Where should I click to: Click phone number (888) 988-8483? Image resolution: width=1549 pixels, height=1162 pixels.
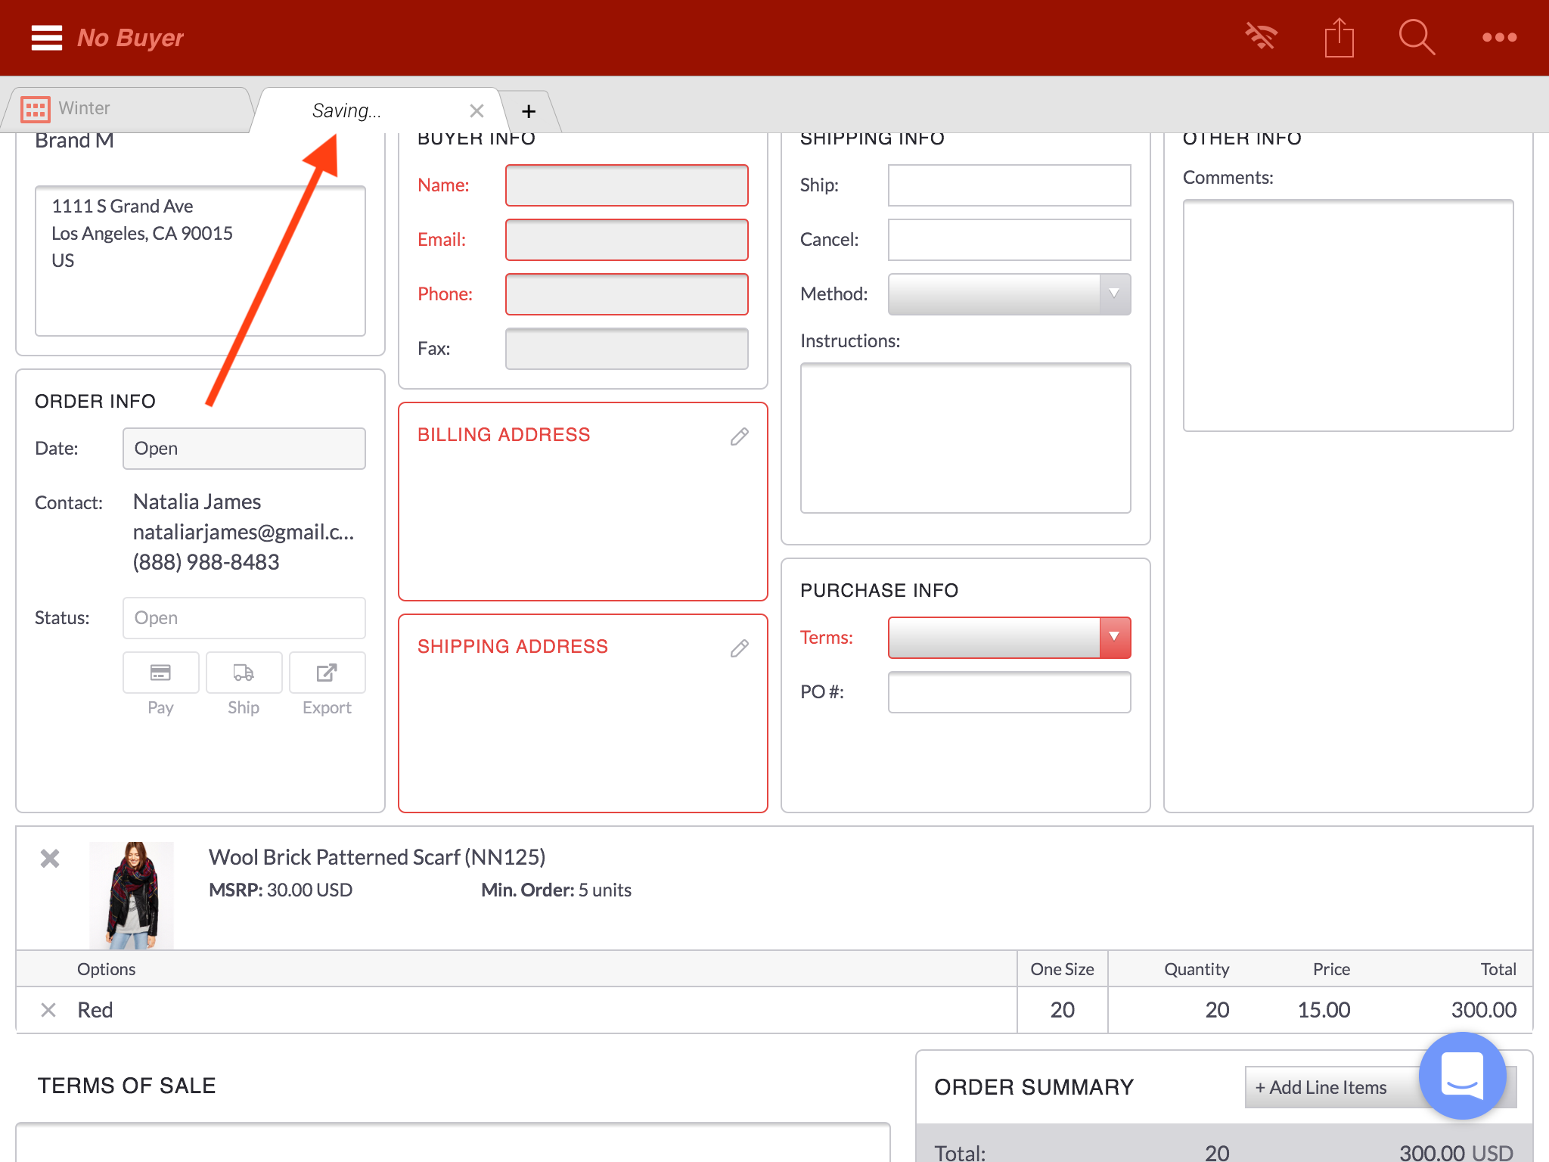point(206,562)
